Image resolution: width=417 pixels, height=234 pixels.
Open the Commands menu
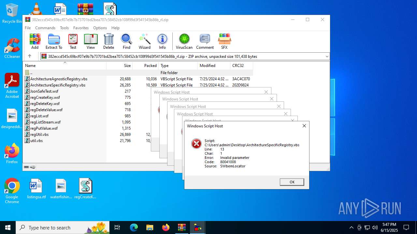tap(45, 28)
